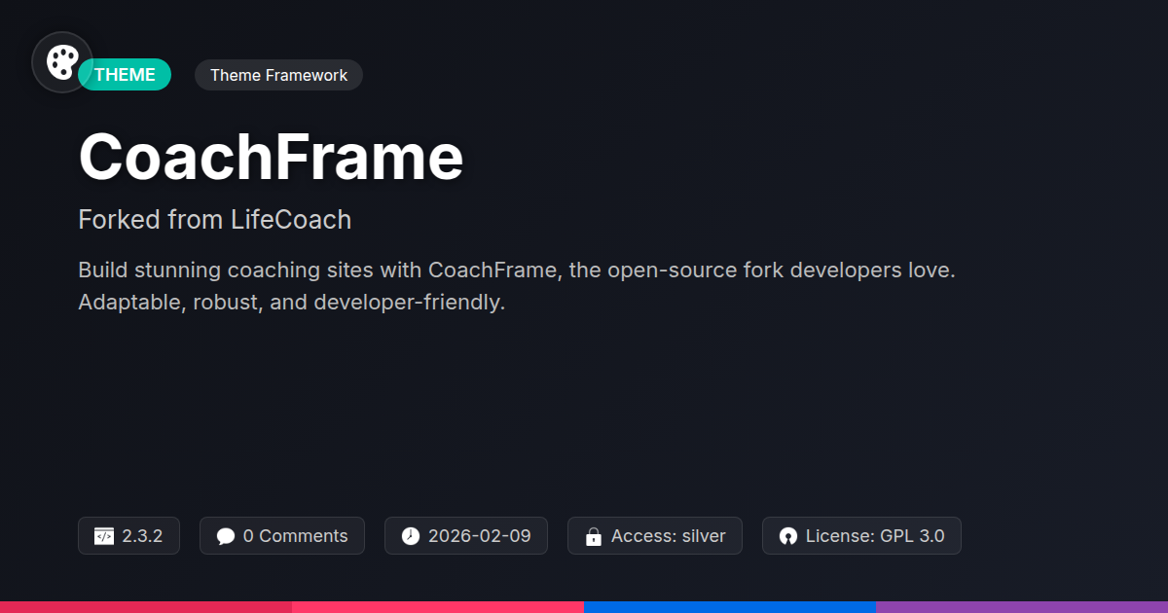Click the Access: silver label
Screen dimensions: 1168x613
[x=668, y=536]
